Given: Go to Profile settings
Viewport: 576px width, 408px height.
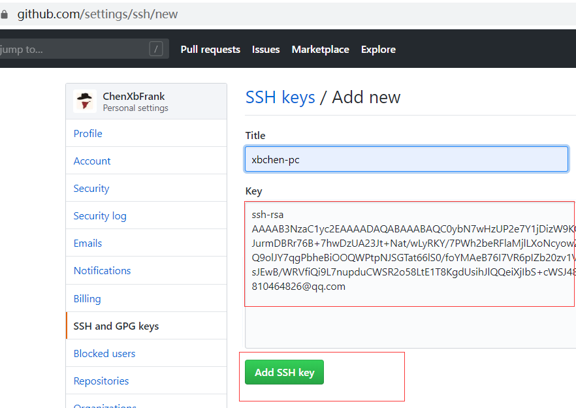Looking at the screenshot, I should tap(146, 133).
